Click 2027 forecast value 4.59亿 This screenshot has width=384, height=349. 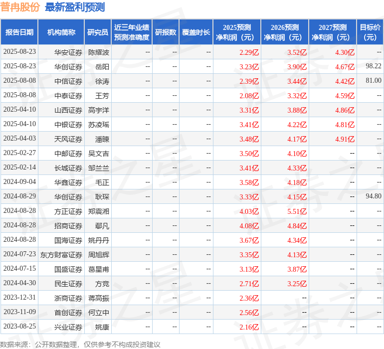click(x=345, y=96)
